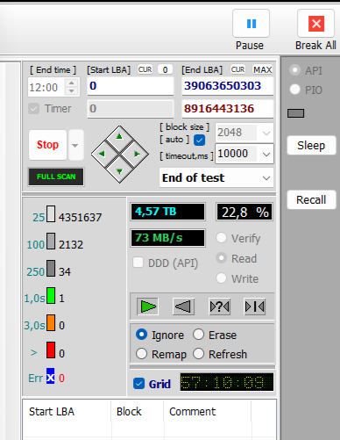Click the Comment column header
This screenshot has width=340, height=440.
coord(207,411)
